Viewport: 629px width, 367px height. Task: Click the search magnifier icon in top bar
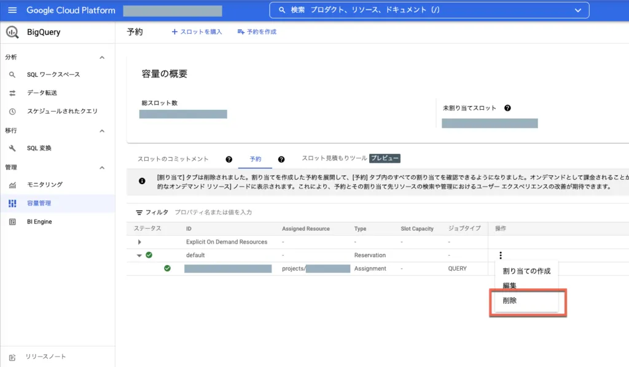tap(282, 10)
